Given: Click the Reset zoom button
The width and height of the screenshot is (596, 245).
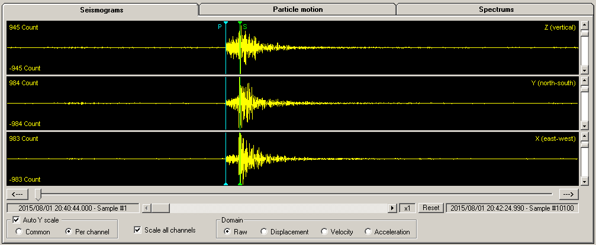Looking at the screenshot, I should point(431,208).
